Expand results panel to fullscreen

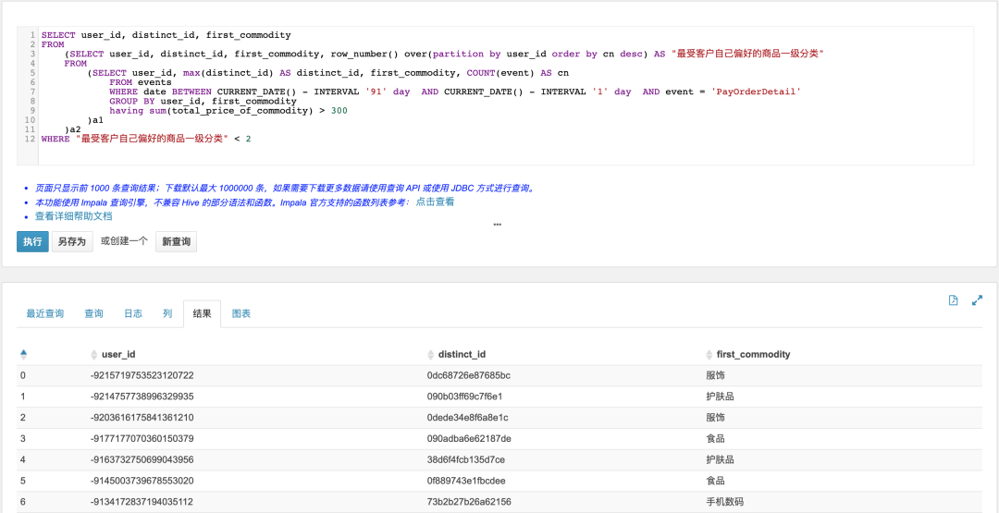point(977,300)
